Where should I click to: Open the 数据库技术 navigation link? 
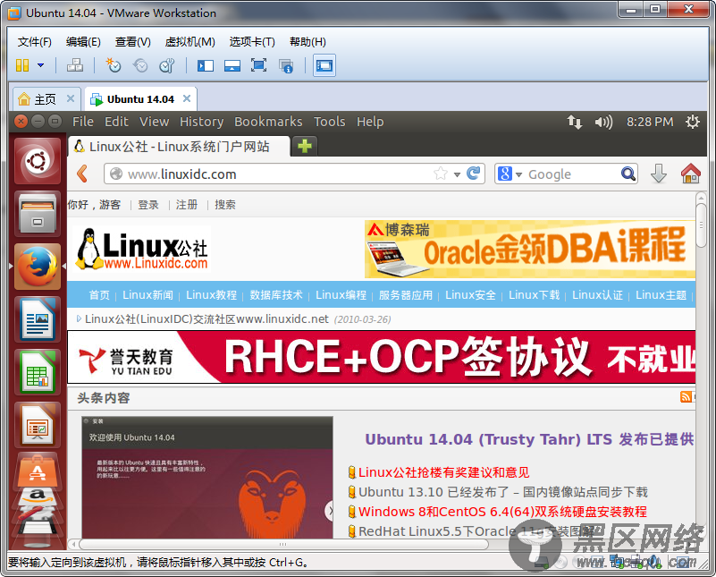pos(276,295)
